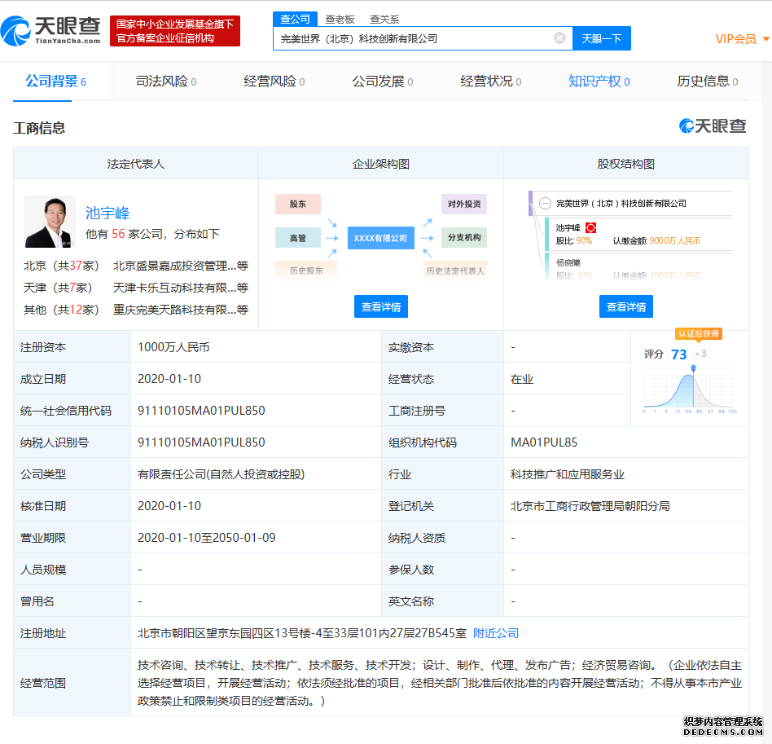This screenshot has height=744, width=772.
Task: Click the 对外投资 box in structure diagram
Action: coord(464,204)
